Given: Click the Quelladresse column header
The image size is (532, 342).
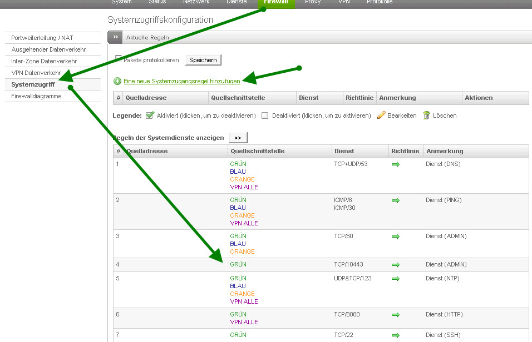Looking at the screenshot, I should 146,98.
